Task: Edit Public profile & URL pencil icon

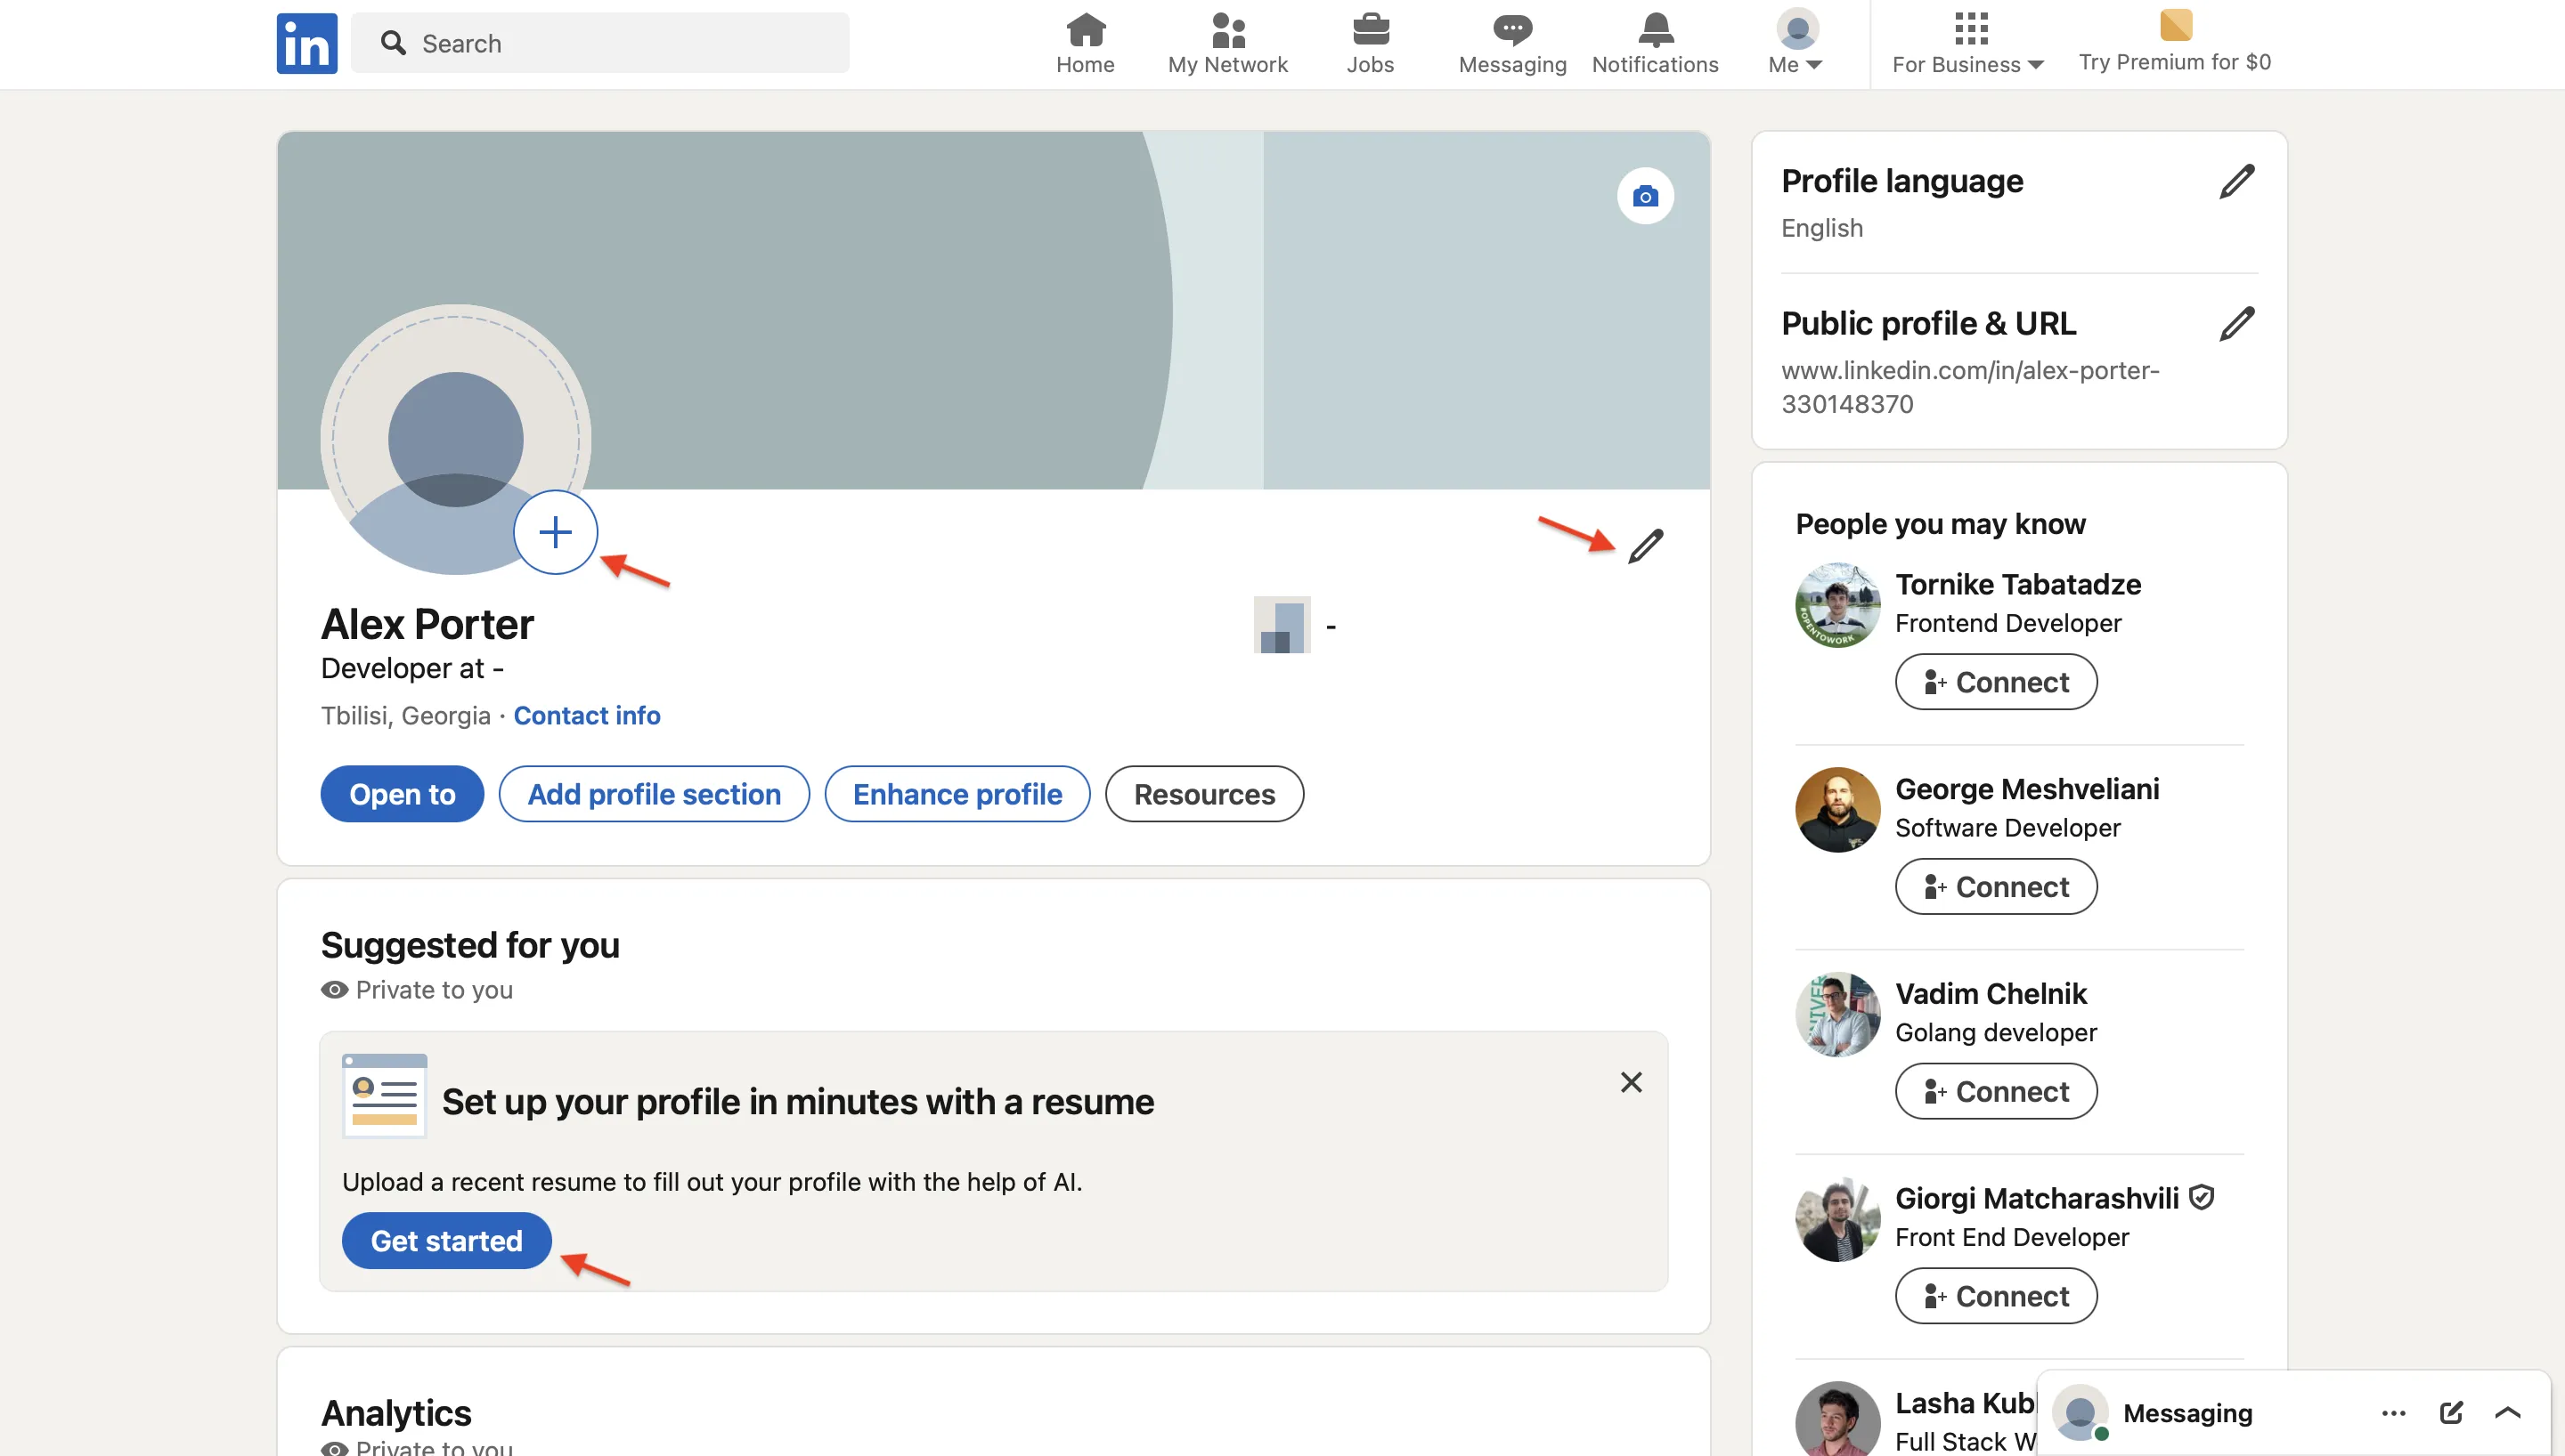Action: [x=2235, y=324]
